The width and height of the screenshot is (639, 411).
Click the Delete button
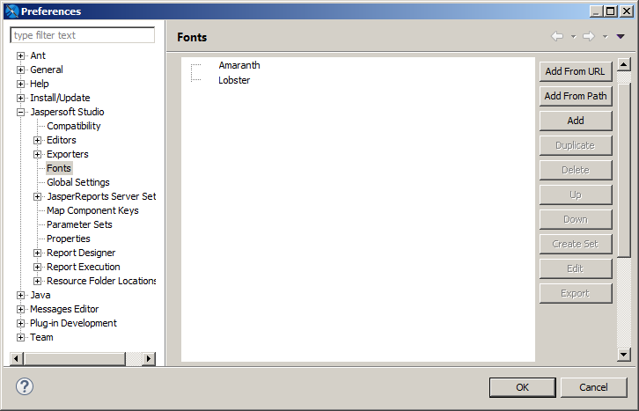576,170
